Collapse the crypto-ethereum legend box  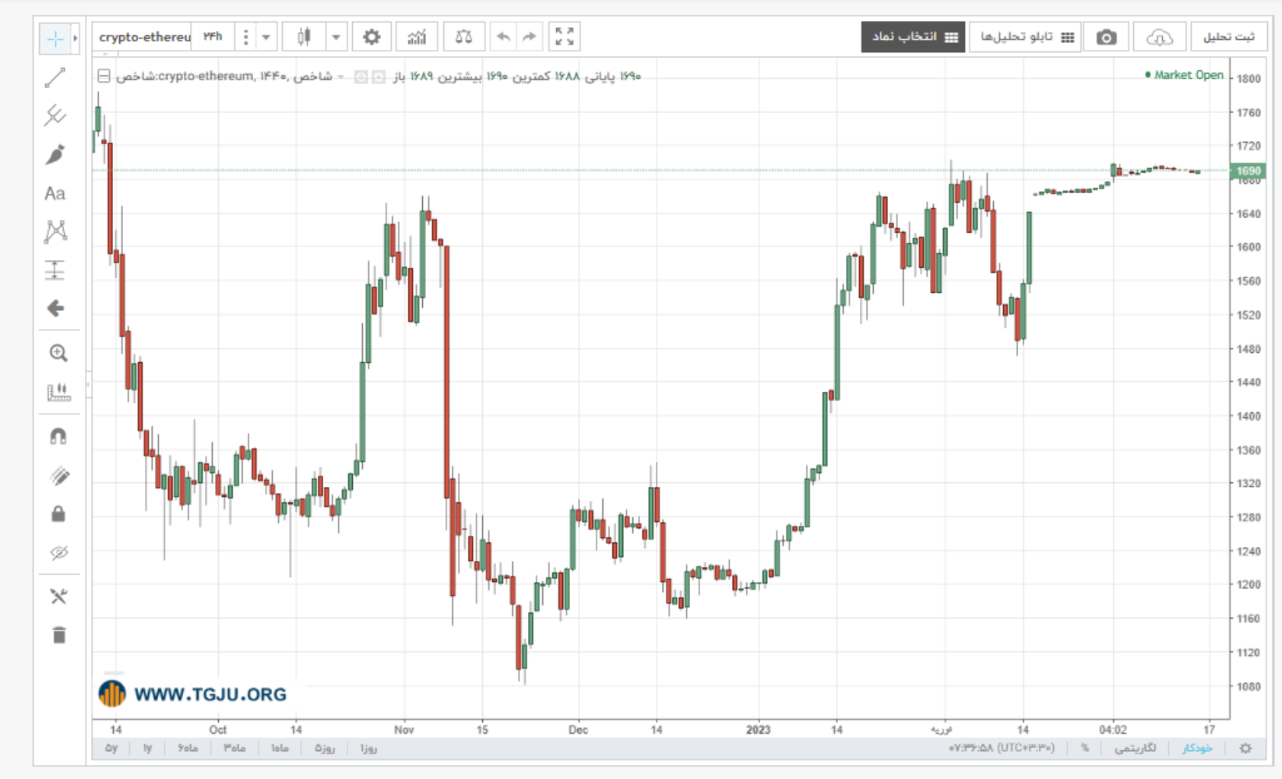(104, 76)
